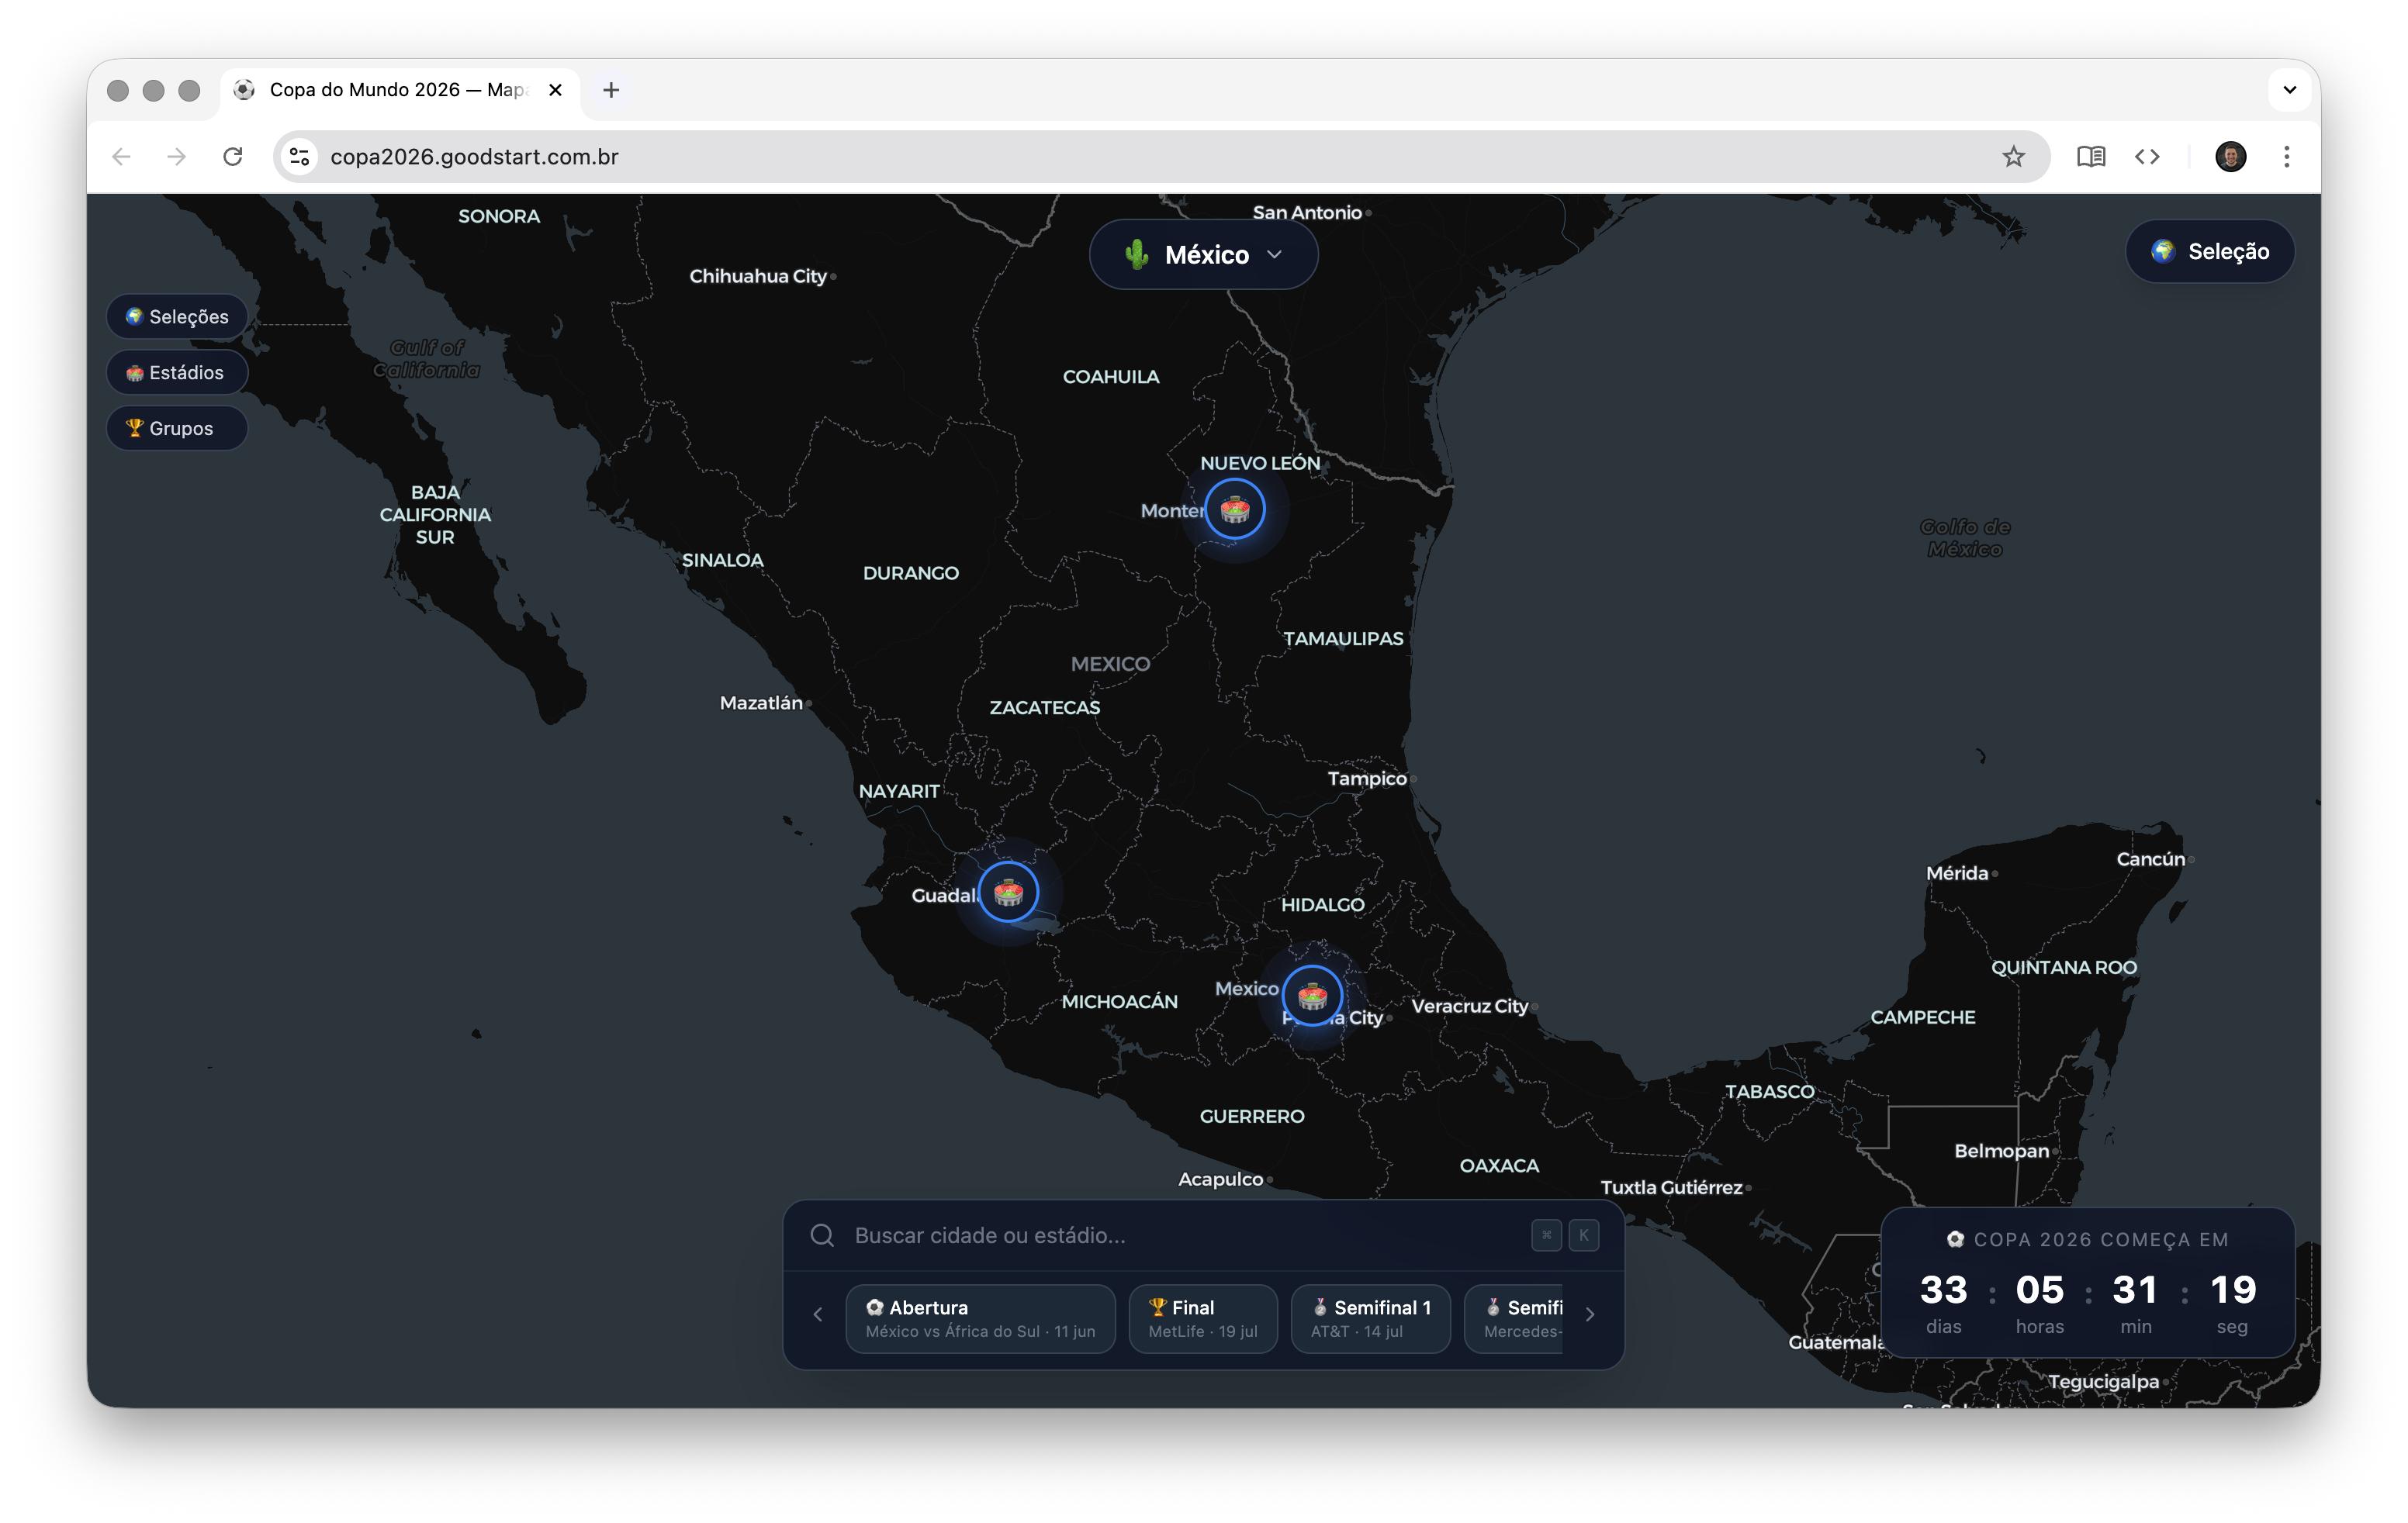
Task: Open the browser profile avatar
Action: click(x=2231, y=157)
